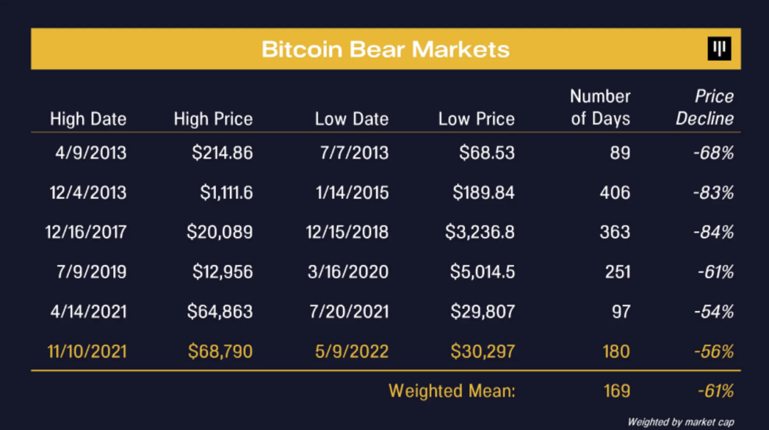
Task: Select the 4/9/2013 high date cell
Action: pyautogui.click(x=90, y=153)
